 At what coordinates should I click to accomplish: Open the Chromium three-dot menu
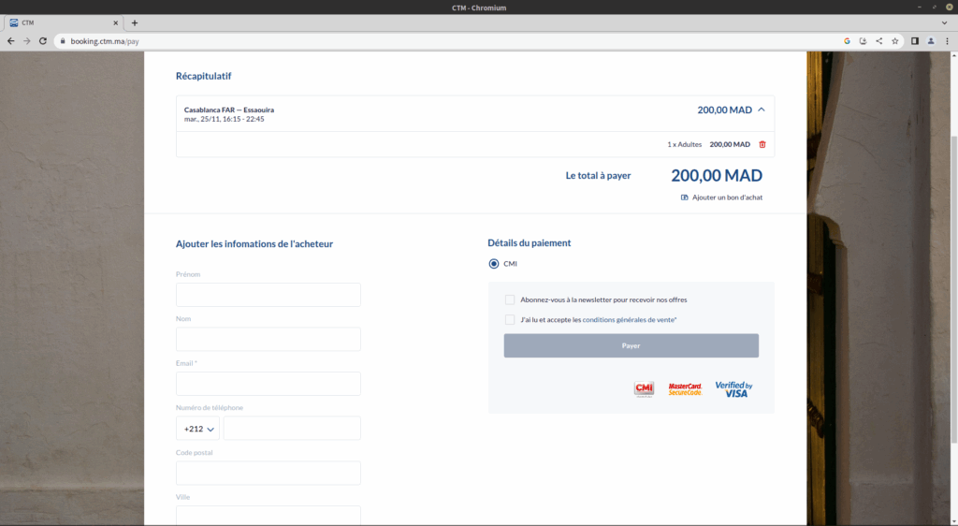point(947,41)
